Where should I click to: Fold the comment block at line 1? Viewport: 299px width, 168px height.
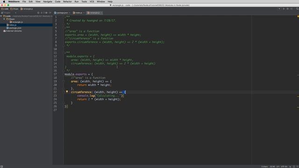[64, 17]
